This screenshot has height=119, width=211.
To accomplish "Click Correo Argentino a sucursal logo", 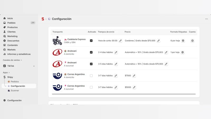I will click(57, 87).
